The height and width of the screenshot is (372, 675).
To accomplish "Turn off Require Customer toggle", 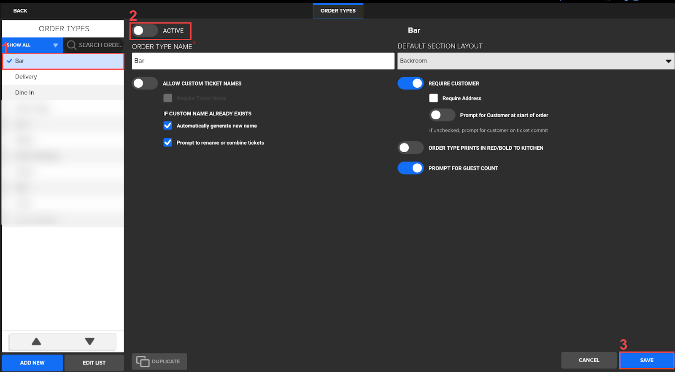I will point(410,84).
